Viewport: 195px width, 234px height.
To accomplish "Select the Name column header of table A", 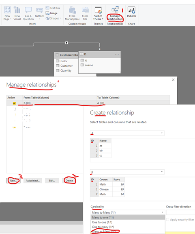I will coord(105,140).
